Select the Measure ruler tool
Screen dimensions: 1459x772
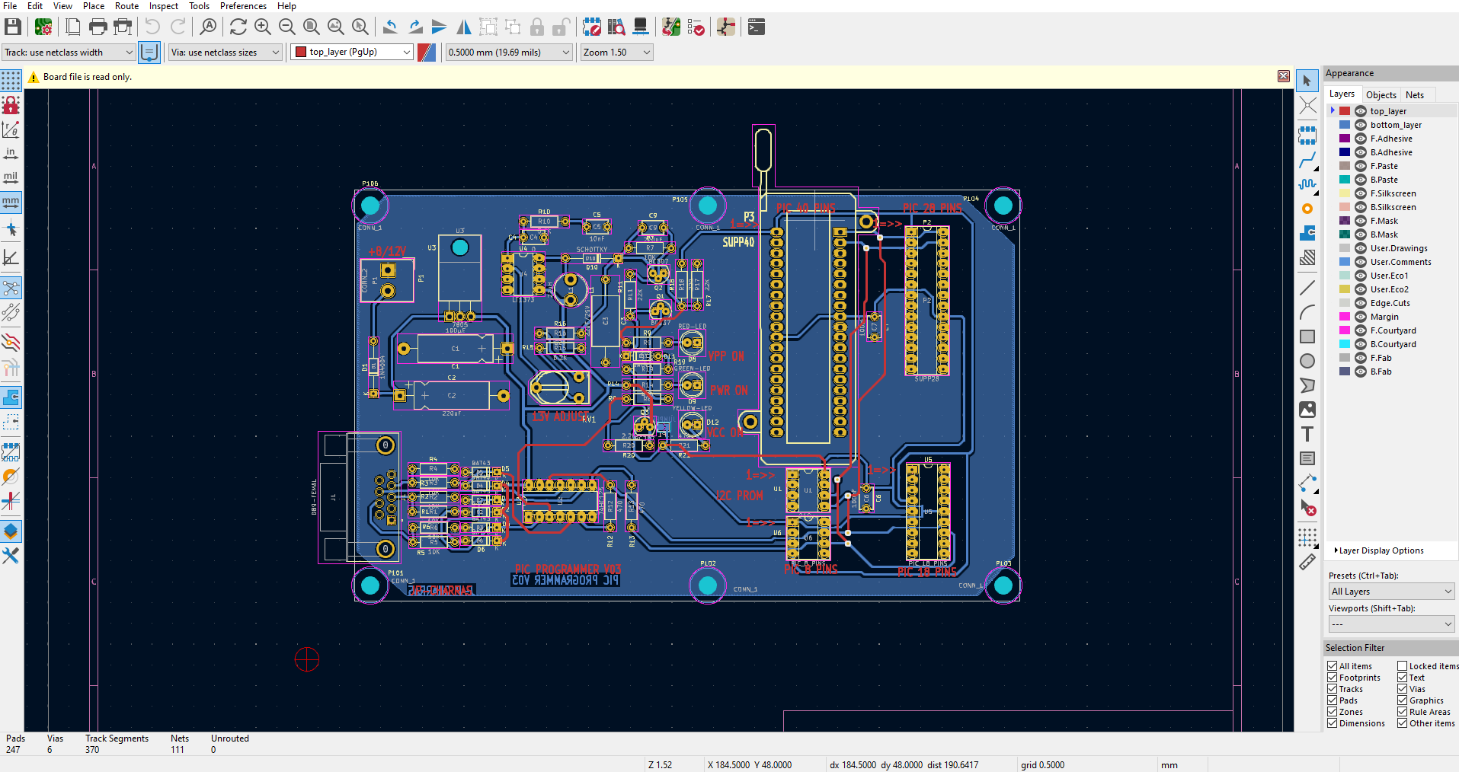click(1307, 562)
